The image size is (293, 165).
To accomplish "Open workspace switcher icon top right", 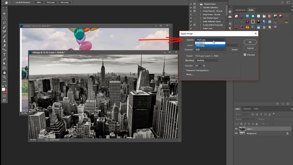I will tap(288, 2).
